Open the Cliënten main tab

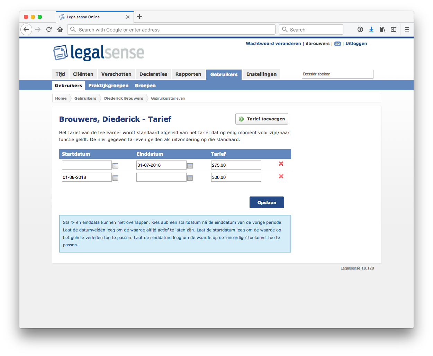click(83, 74)
